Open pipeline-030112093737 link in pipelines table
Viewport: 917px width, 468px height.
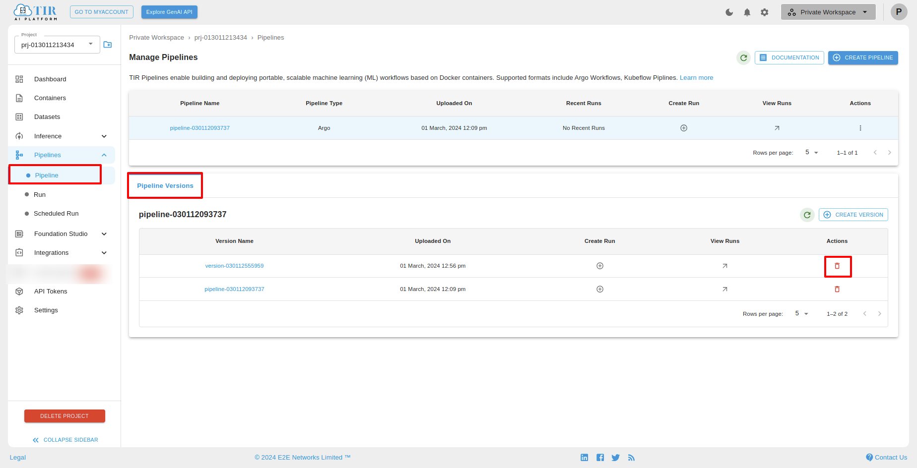(199, 128)
